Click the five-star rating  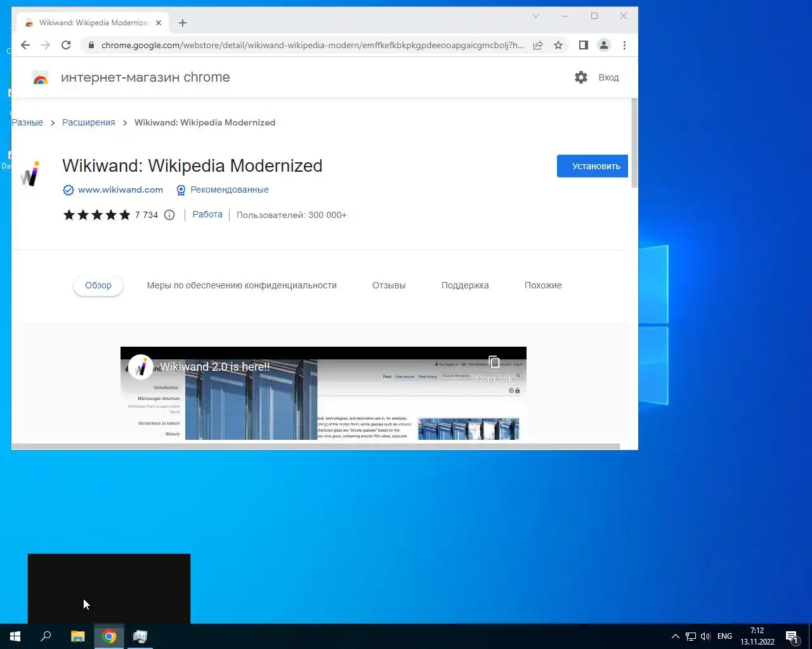97,215
